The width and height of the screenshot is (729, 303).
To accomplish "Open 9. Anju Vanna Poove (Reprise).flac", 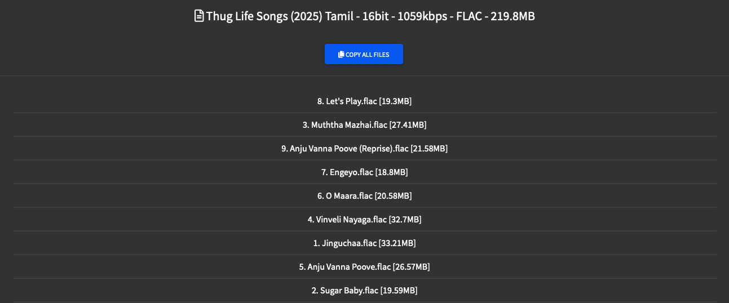I will 365,149.
